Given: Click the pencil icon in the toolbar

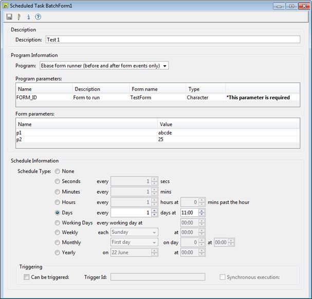Looking at the screenshot, I should pyautogui.click(x=19, y=17).
